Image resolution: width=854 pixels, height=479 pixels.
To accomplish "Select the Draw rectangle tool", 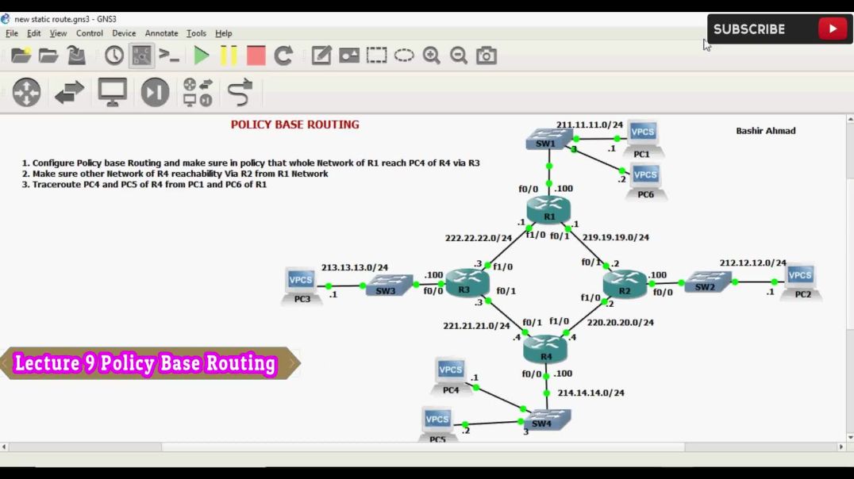I will (376, 56).
